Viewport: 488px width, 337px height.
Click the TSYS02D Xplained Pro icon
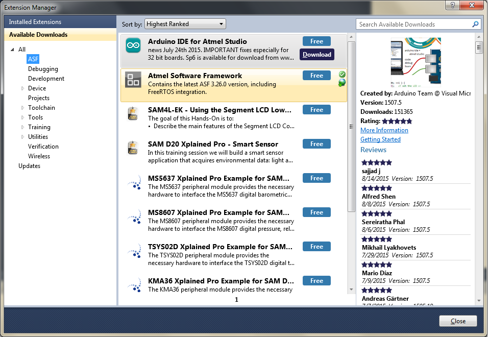(x=134, y=250)
